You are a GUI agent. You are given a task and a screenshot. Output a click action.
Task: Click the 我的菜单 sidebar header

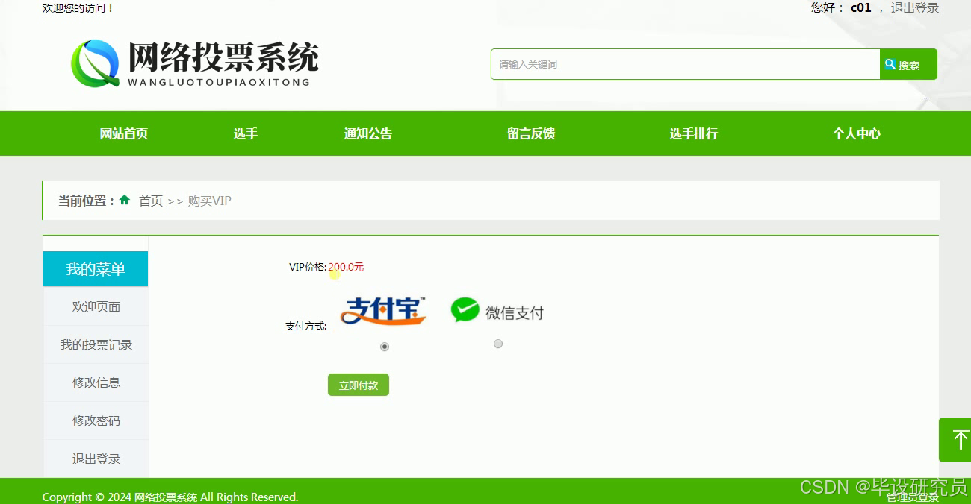96,269
